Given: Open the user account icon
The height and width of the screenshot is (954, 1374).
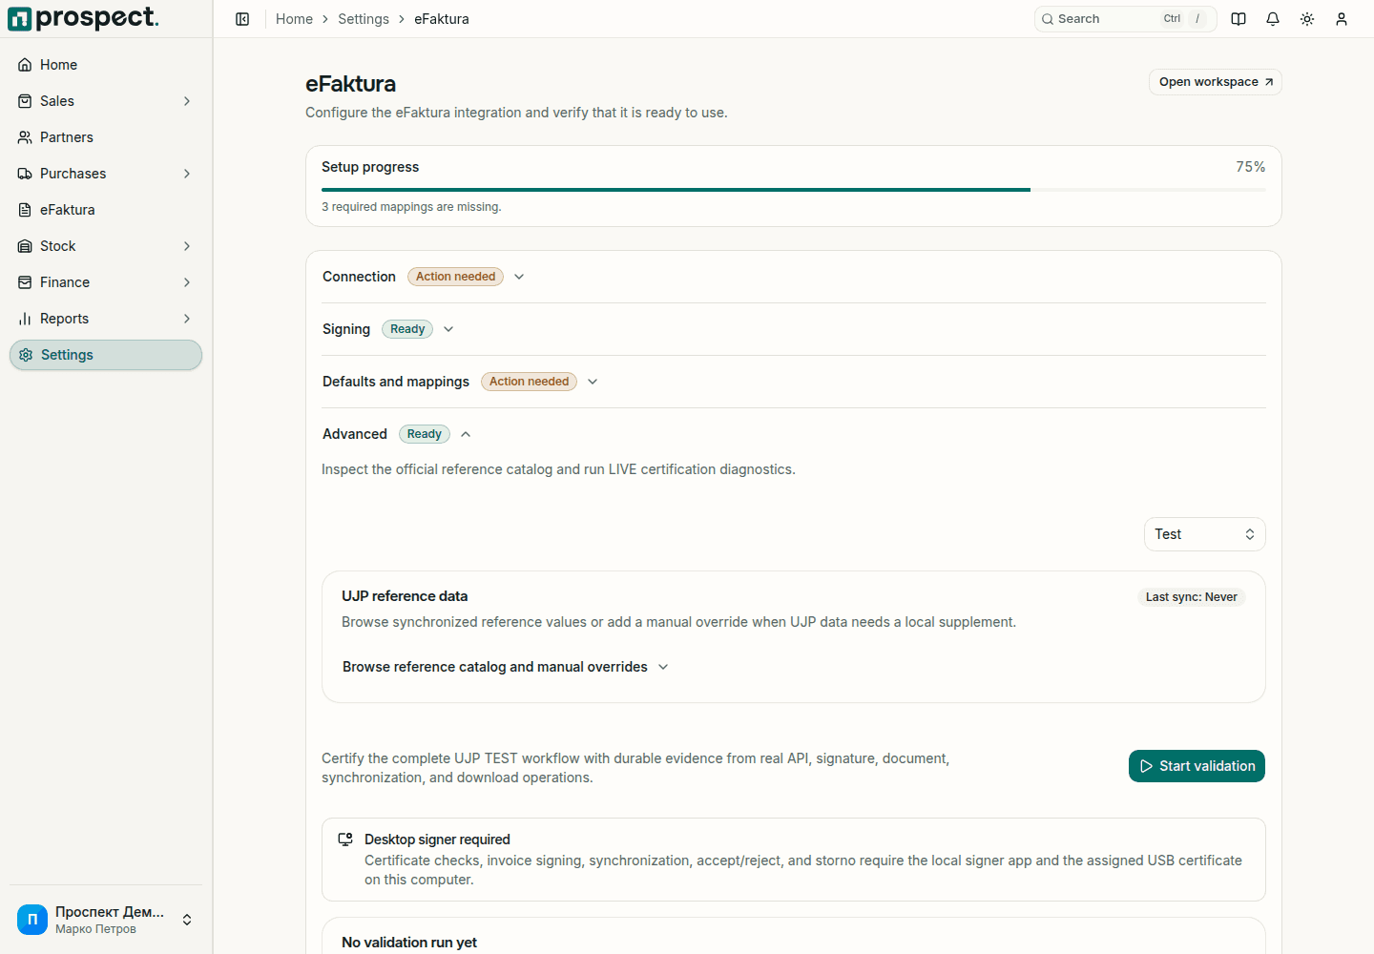Looking at the screenshot, I should (1342, 19).
